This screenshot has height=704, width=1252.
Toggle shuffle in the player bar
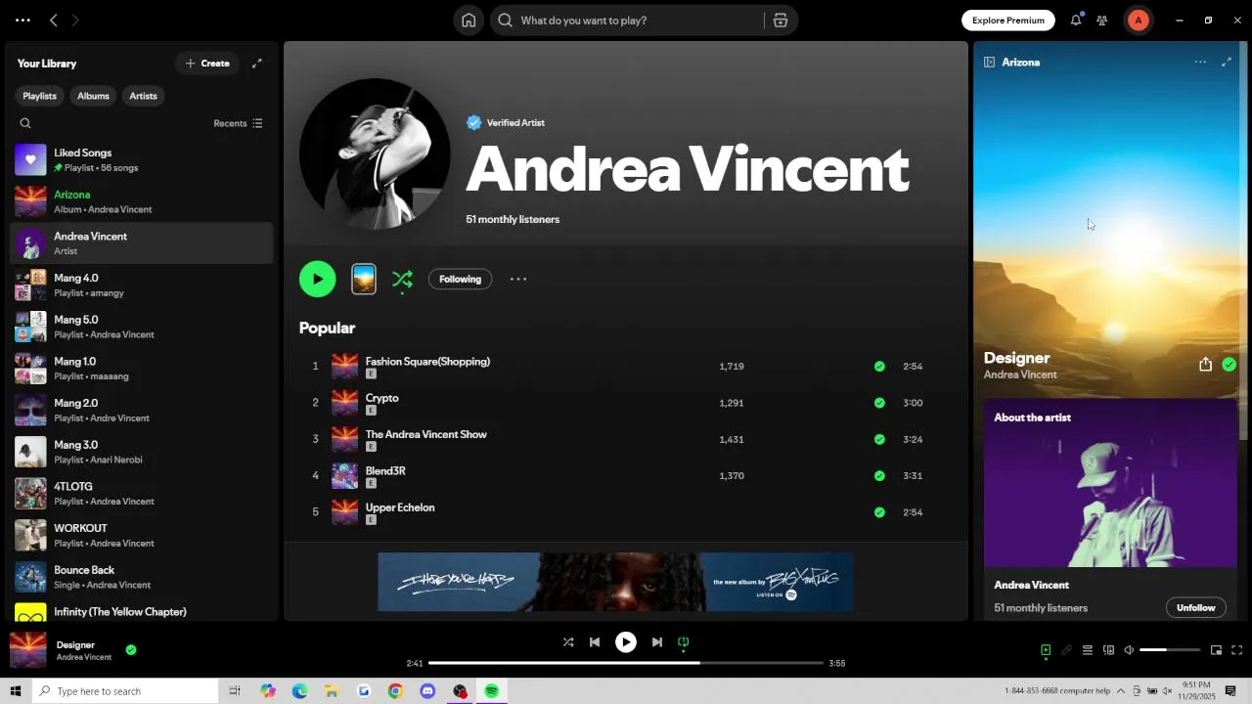[568, 642]
